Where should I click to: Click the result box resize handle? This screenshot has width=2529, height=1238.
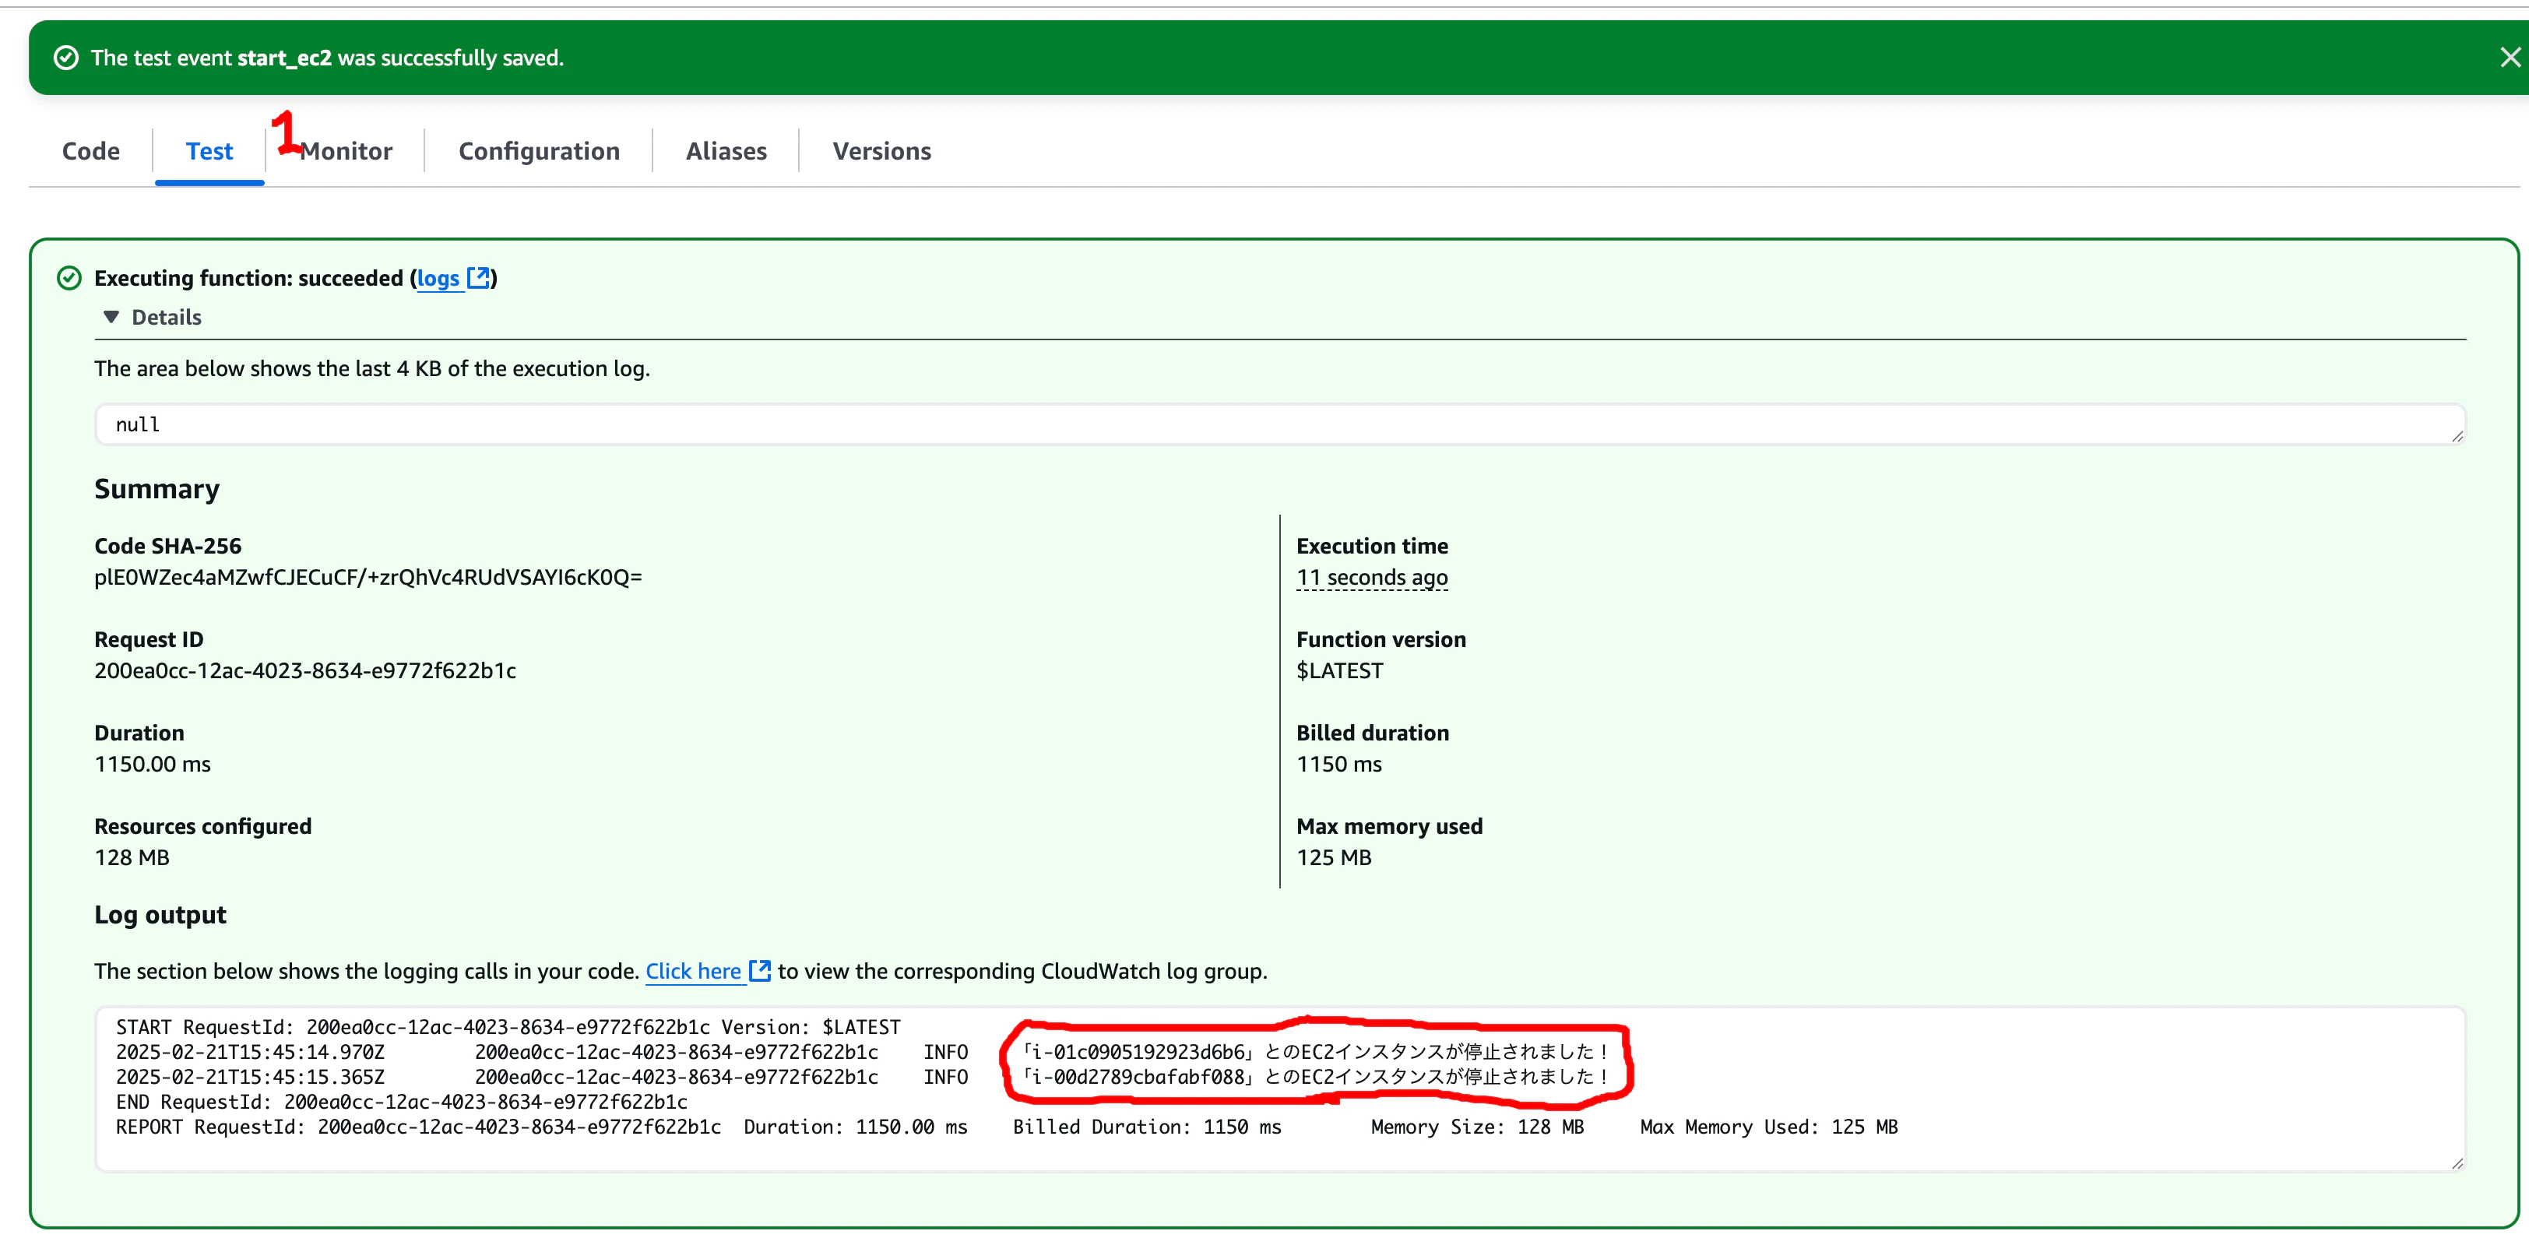(x=2457, y=437)
